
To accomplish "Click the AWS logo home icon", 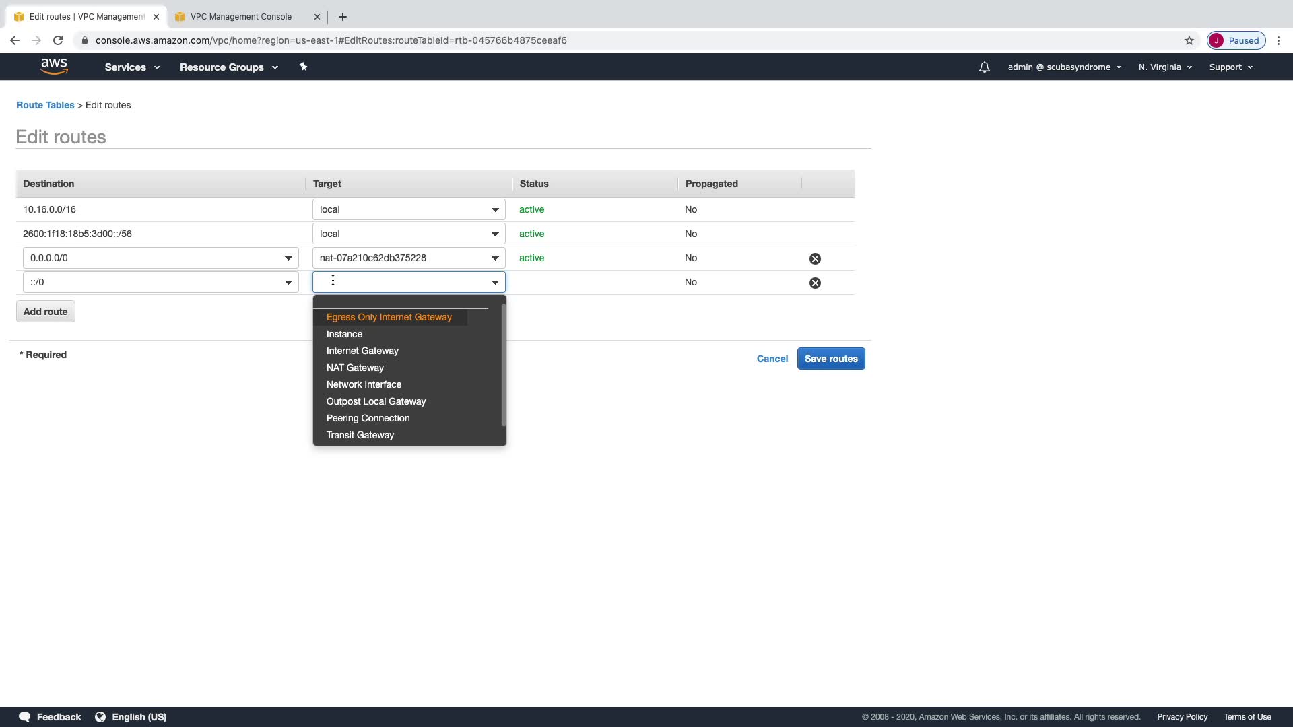I will 54,67.
